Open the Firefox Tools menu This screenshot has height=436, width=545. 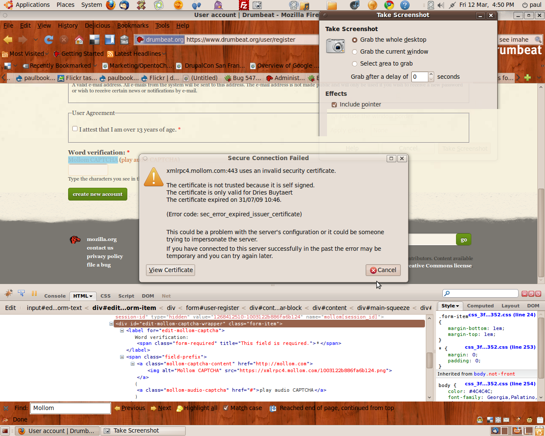coord(162,26)
